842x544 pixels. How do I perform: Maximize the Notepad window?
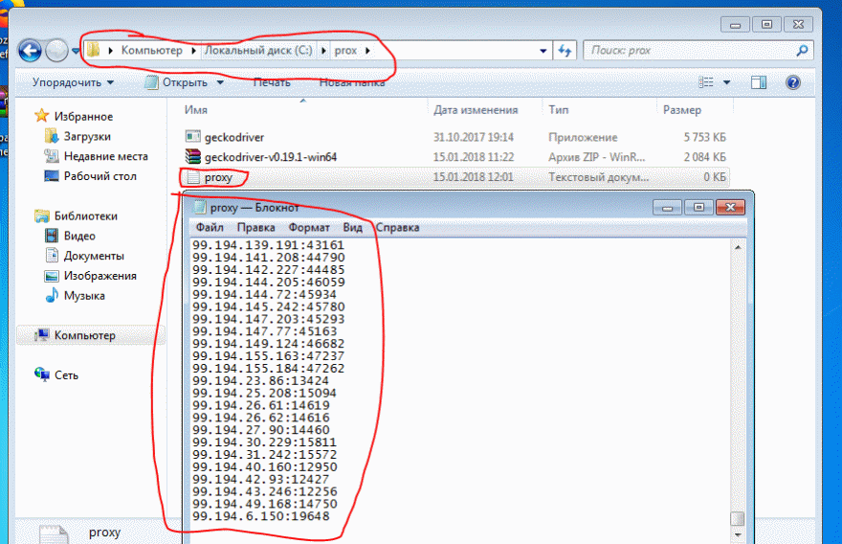(698, 208)
